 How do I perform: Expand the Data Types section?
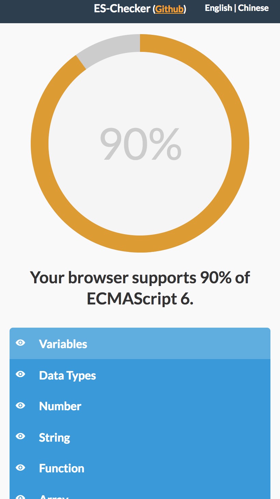tap(68, 375)
